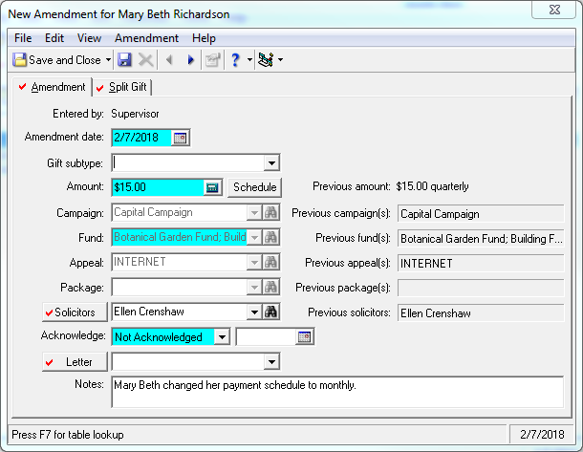The height and width of the screenshot is (452, 583).
Task: Open the Not Acknowledged dropdown
Action: point(221,336)
